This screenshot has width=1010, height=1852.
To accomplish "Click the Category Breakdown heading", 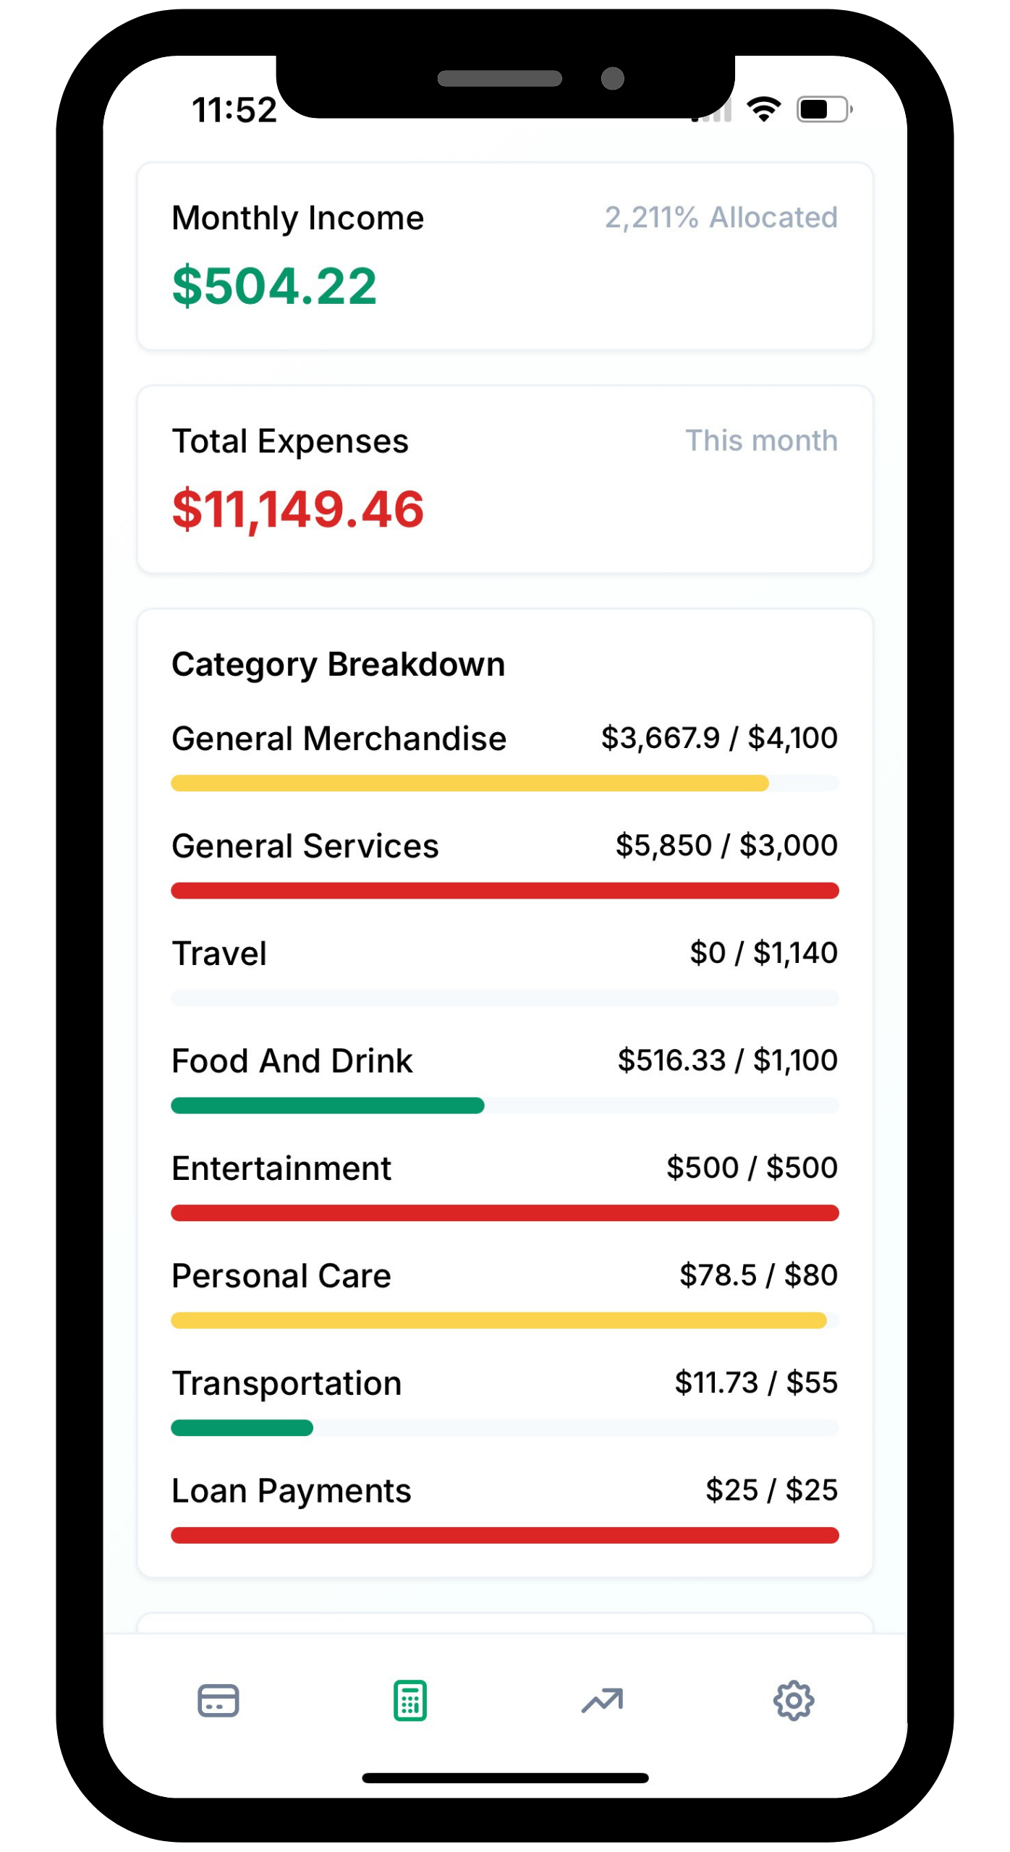I will point(338,664).
